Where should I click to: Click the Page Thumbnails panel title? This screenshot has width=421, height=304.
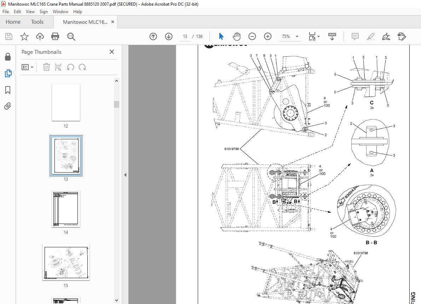[x=41, y=52]
